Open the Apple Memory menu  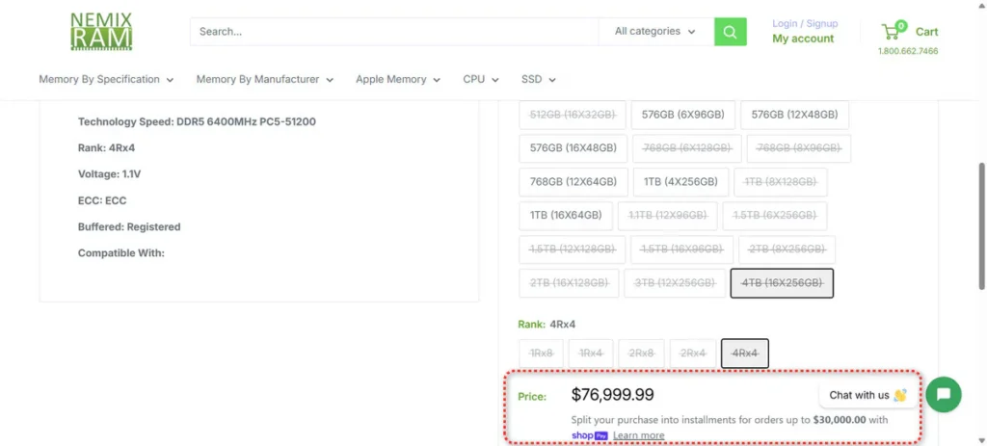pyautogui.click(x=397, y=80)
